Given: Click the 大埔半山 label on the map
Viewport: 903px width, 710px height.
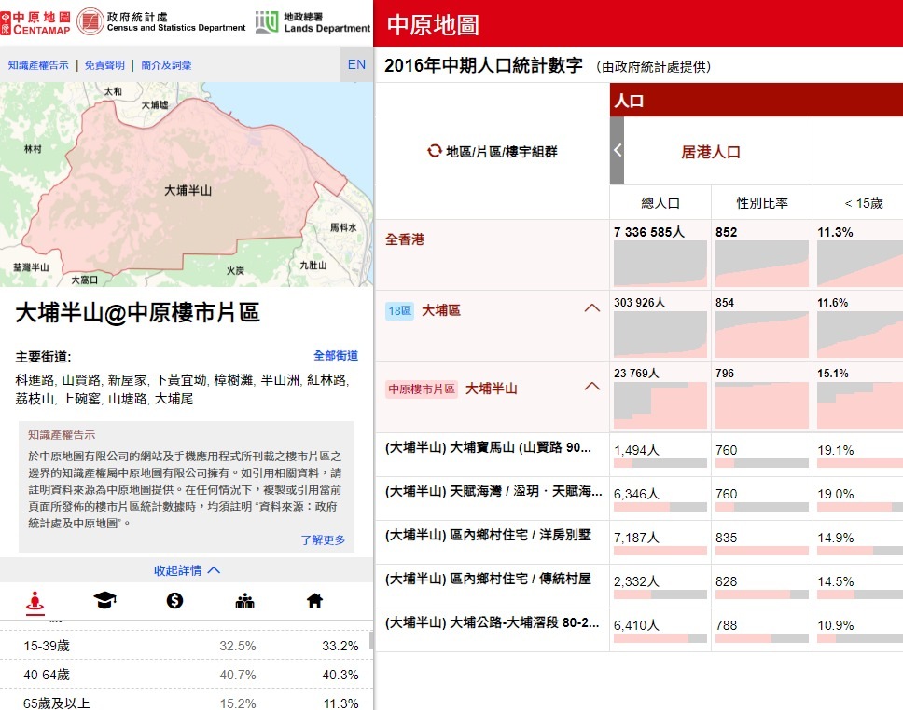Looking at the screenshot, I should (x=188, y=190).
